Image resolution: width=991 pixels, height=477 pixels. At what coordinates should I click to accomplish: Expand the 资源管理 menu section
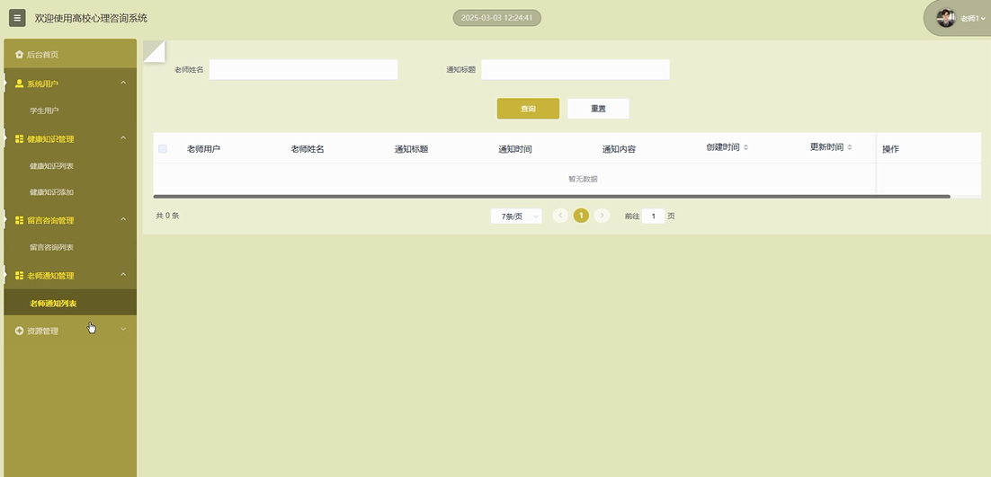[123, 331]
